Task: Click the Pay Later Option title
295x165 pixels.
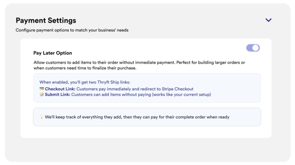Action: point(53,53)
